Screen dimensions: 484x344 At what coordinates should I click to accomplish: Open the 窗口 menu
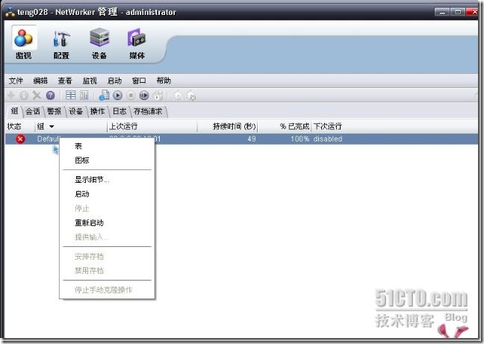tap(139, 81)
